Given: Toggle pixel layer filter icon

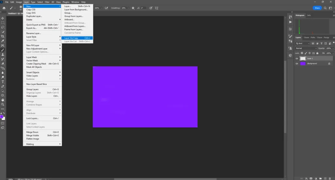Looking at the screenshot, I should [313, 43].
